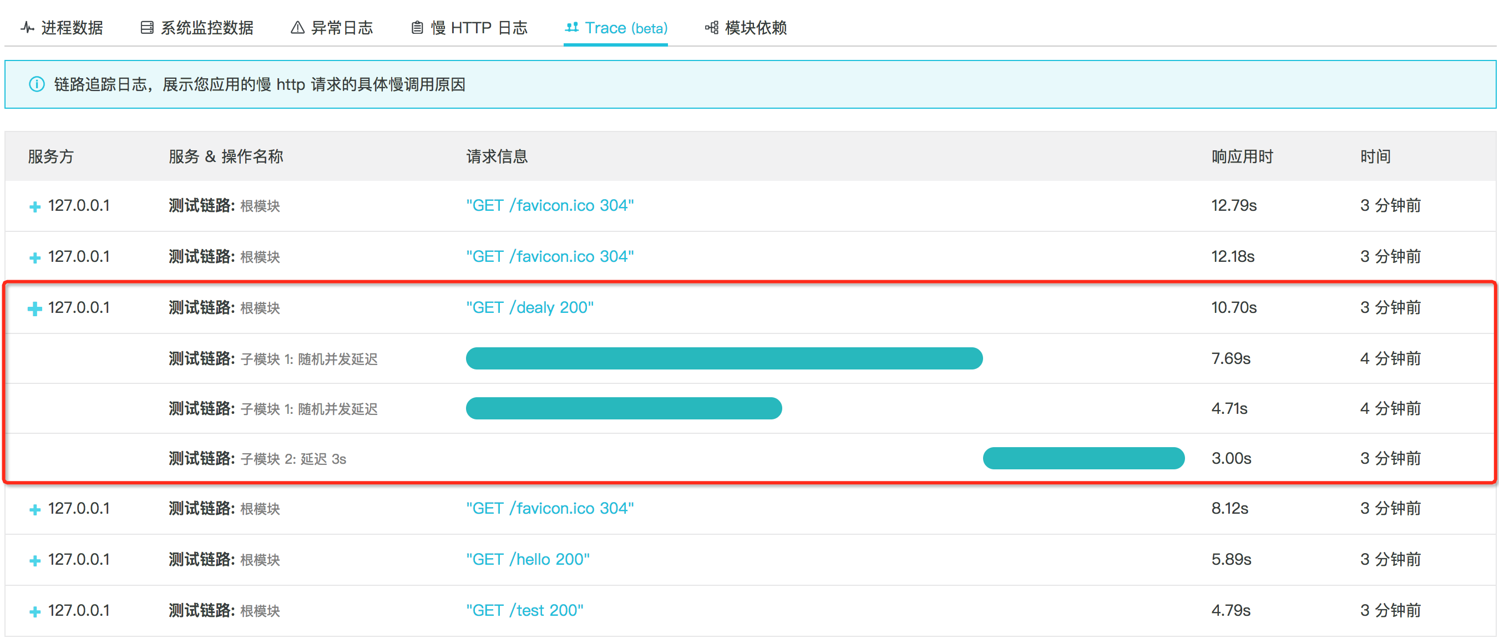Click the 7.69s submodule duration bar

click(x=724, y=358)
